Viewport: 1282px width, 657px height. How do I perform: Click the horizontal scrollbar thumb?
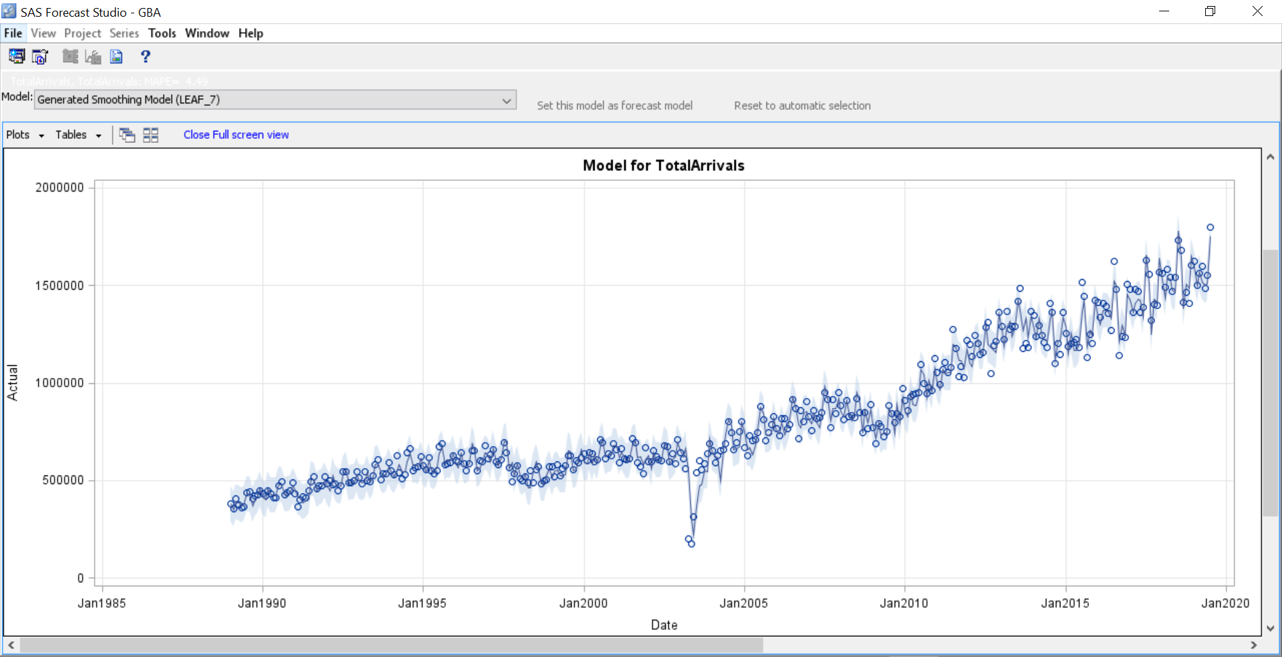[x=391, y=645]
